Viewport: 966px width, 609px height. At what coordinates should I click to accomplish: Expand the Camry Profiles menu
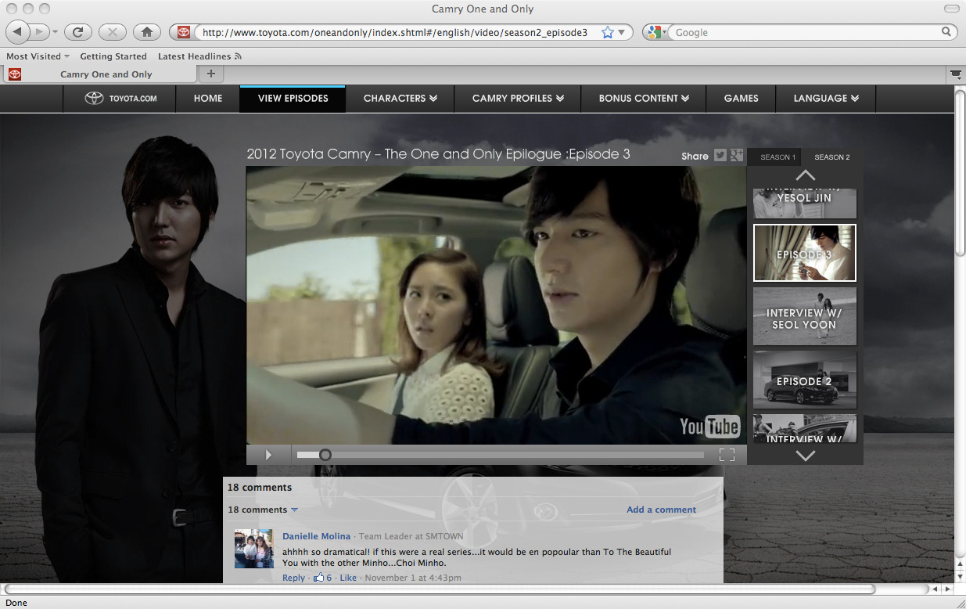click(518, 99)
